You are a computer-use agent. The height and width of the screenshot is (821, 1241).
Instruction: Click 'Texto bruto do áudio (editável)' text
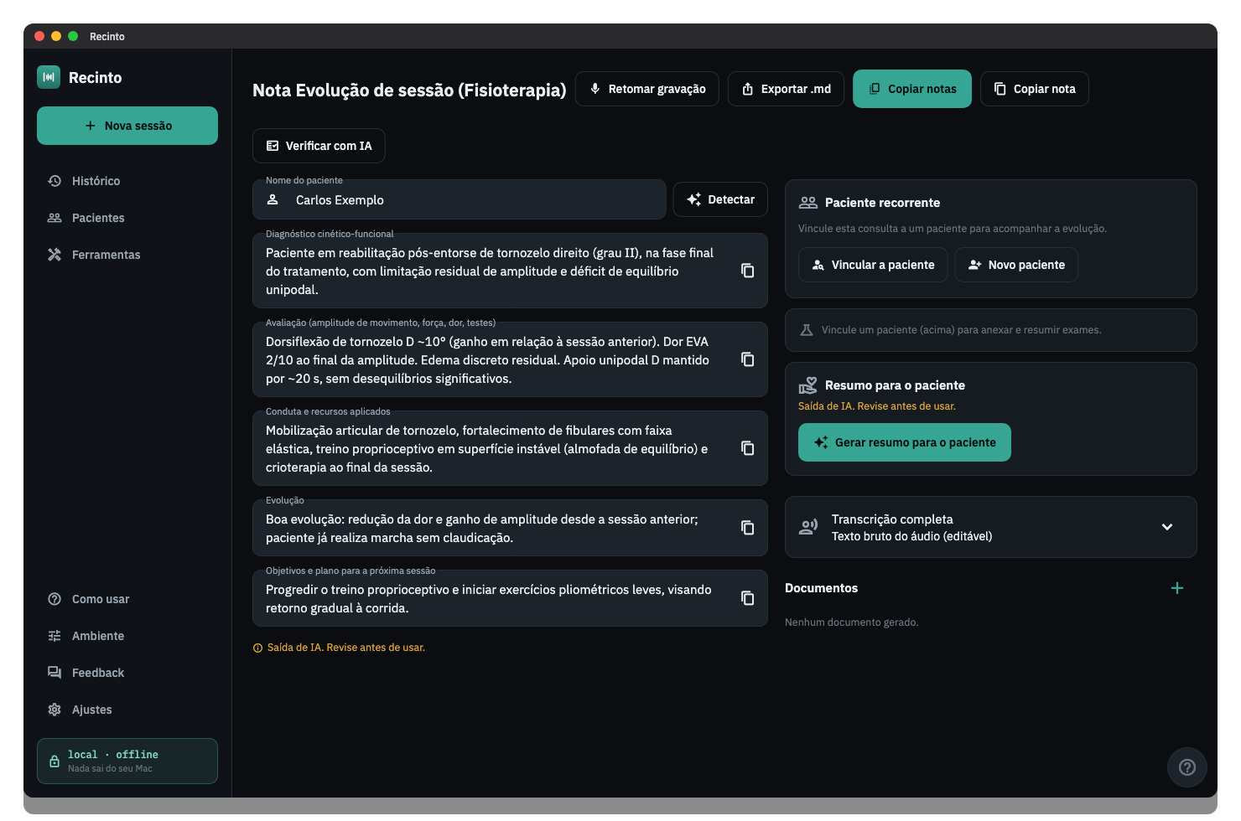pos(911,536)
